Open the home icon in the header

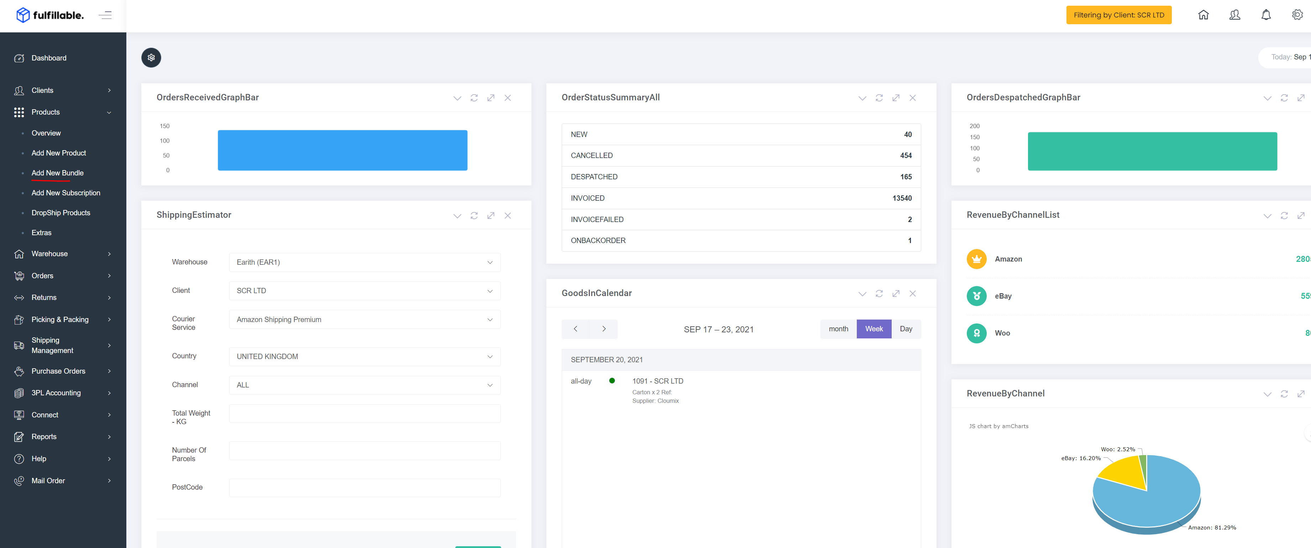[1203, 15]
